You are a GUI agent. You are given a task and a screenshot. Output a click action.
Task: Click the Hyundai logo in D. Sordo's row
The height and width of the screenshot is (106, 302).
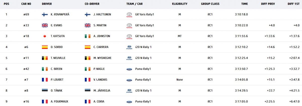[129, 47]
